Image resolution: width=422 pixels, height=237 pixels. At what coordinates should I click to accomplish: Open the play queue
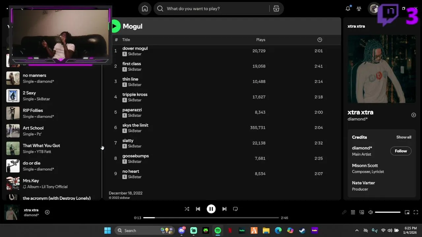click(353, 212)
